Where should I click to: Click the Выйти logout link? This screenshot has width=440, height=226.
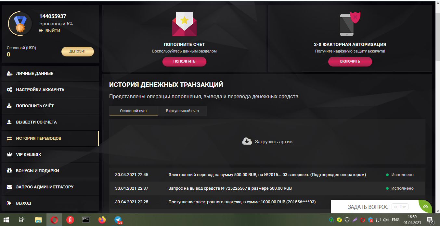[50, 30]
